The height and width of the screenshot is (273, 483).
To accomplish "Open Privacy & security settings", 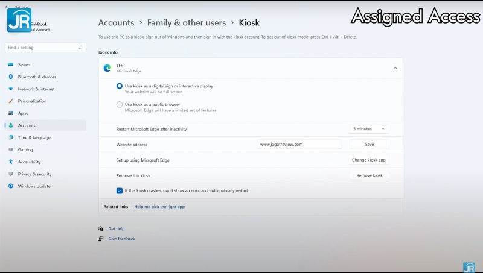I will [34, 174].
